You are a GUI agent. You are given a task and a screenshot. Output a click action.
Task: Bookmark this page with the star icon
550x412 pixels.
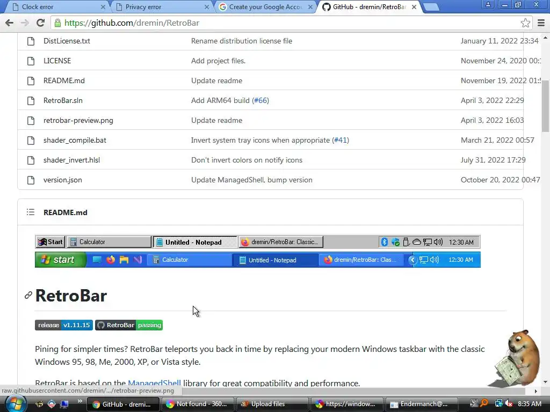(x=525, y=23)
